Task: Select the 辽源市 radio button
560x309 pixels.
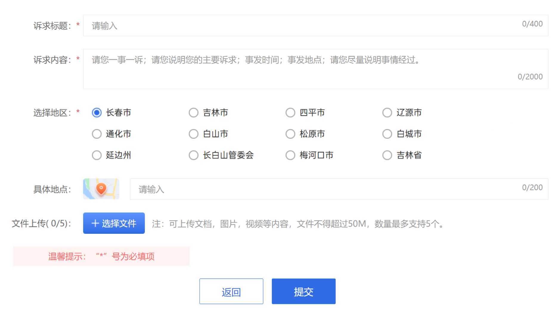Action: 387,113
